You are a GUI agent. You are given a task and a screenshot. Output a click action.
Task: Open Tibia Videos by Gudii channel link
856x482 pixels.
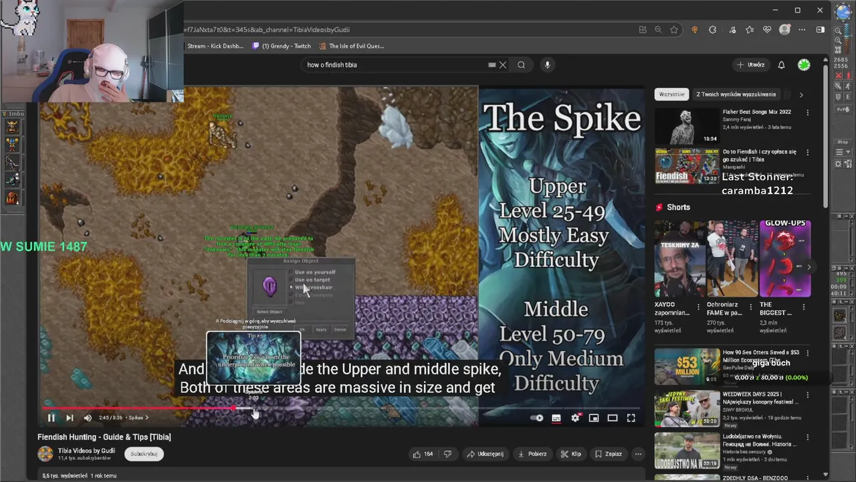(x=86, y=451)
